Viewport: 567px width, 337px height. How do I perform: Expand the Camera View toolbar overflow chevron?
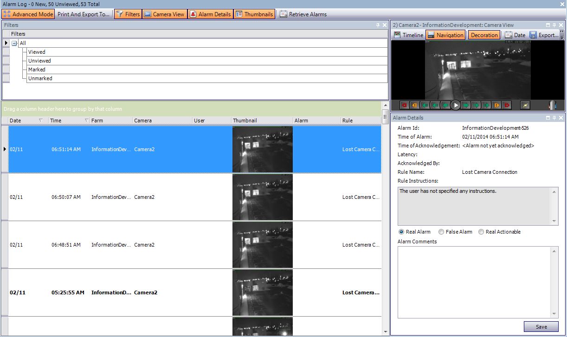coord(562,32)
